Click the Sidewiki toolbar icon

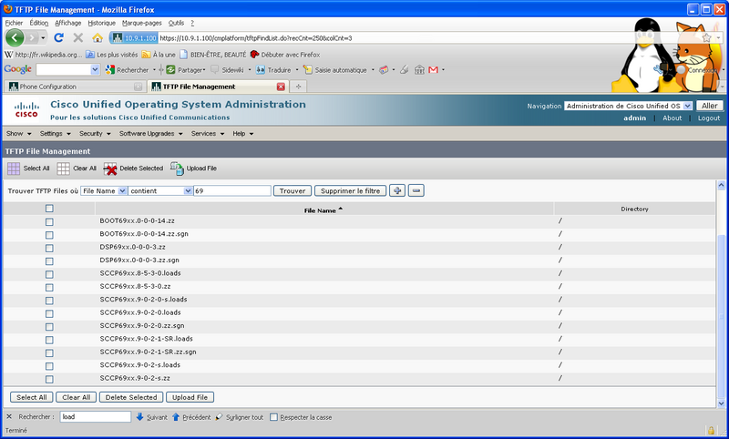pyautogui.click(x=214, y=70)
